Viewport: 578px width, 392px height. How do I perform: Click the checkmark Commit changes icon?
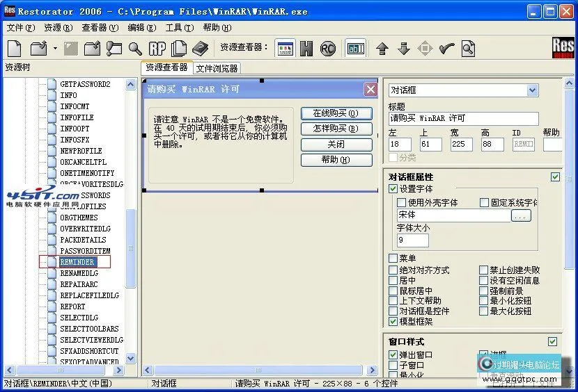tap(447, 48)
